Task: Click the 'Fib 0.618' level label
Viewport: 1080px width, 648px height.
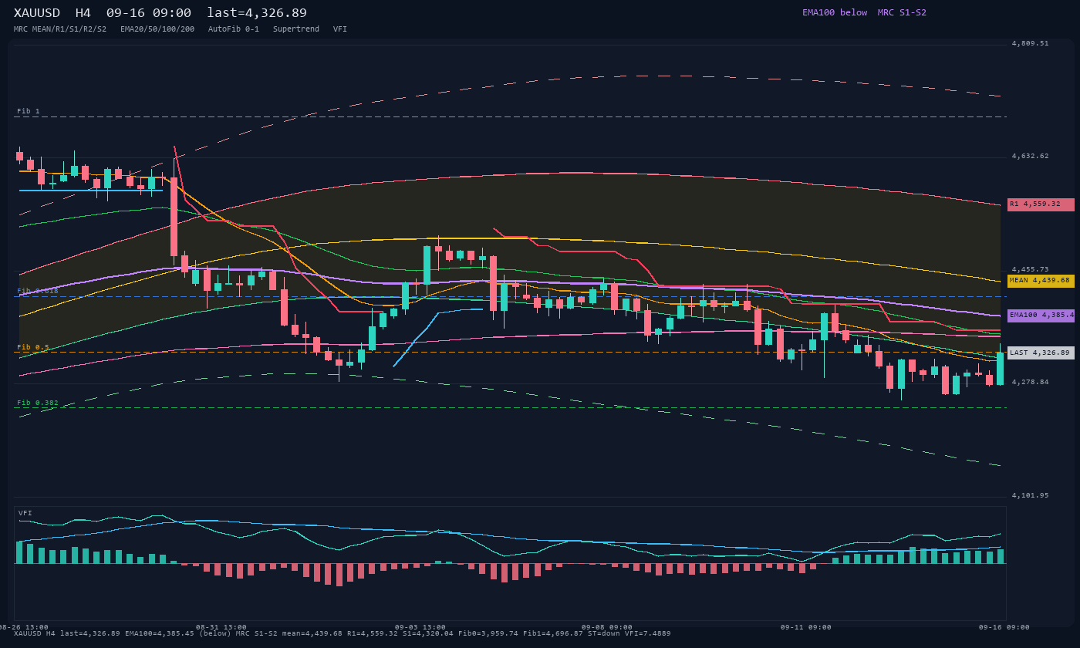Action: coord(38,291)
